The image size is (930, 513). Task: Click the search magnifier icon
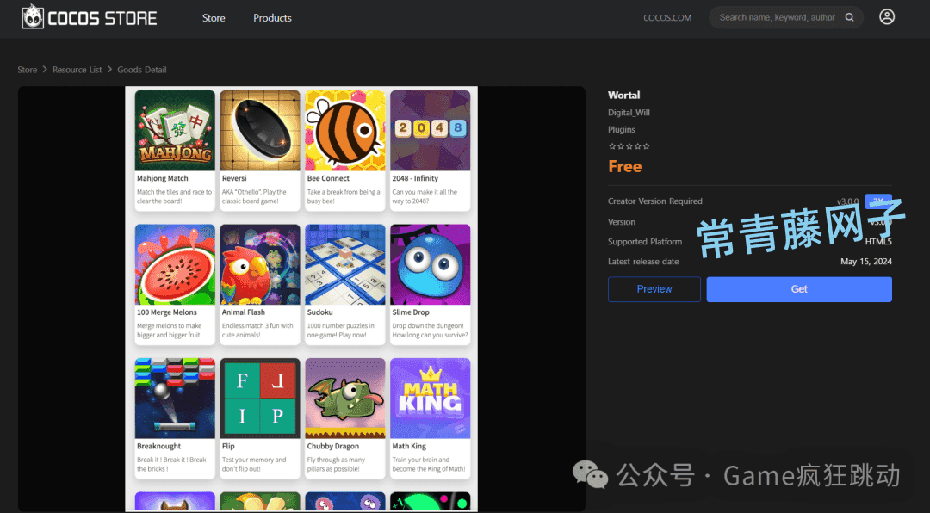pyautogui.click(x=849, y=17)
